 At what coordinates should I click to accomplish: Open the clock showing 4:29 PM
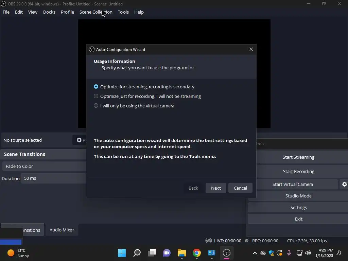pos(324,253)
